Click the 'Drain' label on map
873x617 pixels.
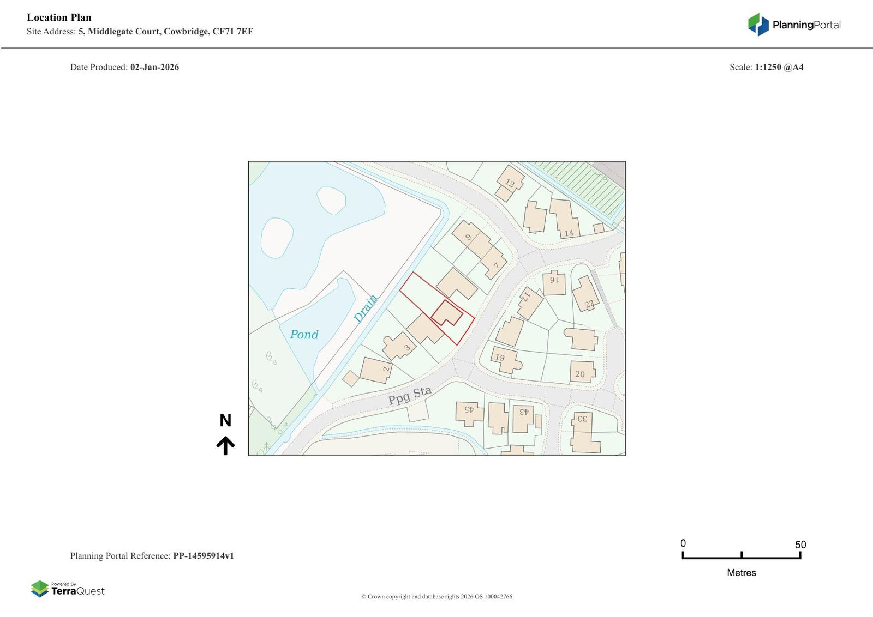(x=366, y=308)
